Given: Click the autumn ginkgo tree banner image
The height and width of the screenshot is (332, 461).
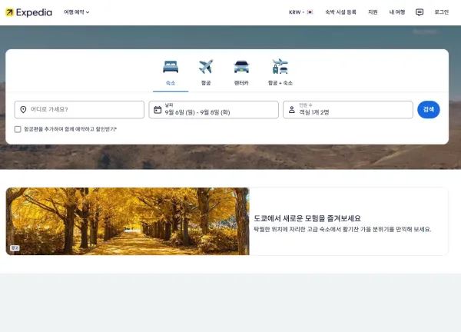Looking at the screenshot, I should coord(128,221).
